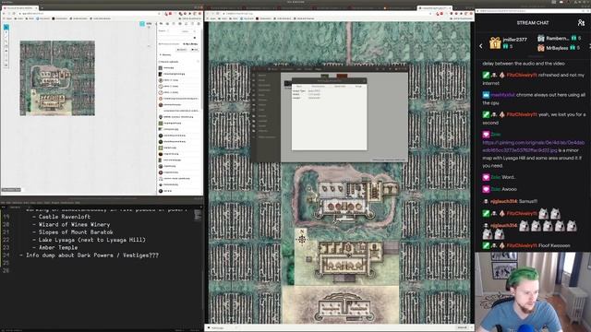This screenshot has height=332, width=591.
Task: Click njgleuch314's username beside 'Samus!!!'
Action: [x=503, y=201]
